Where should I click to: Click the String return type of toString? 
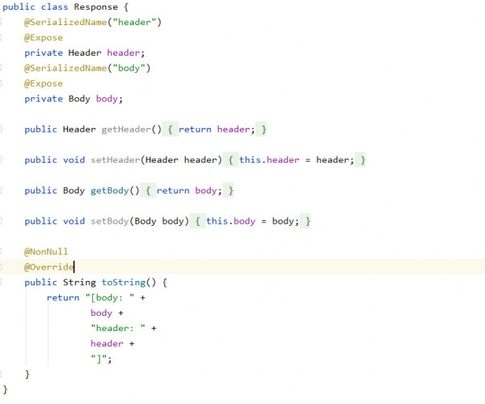(79, 283)
